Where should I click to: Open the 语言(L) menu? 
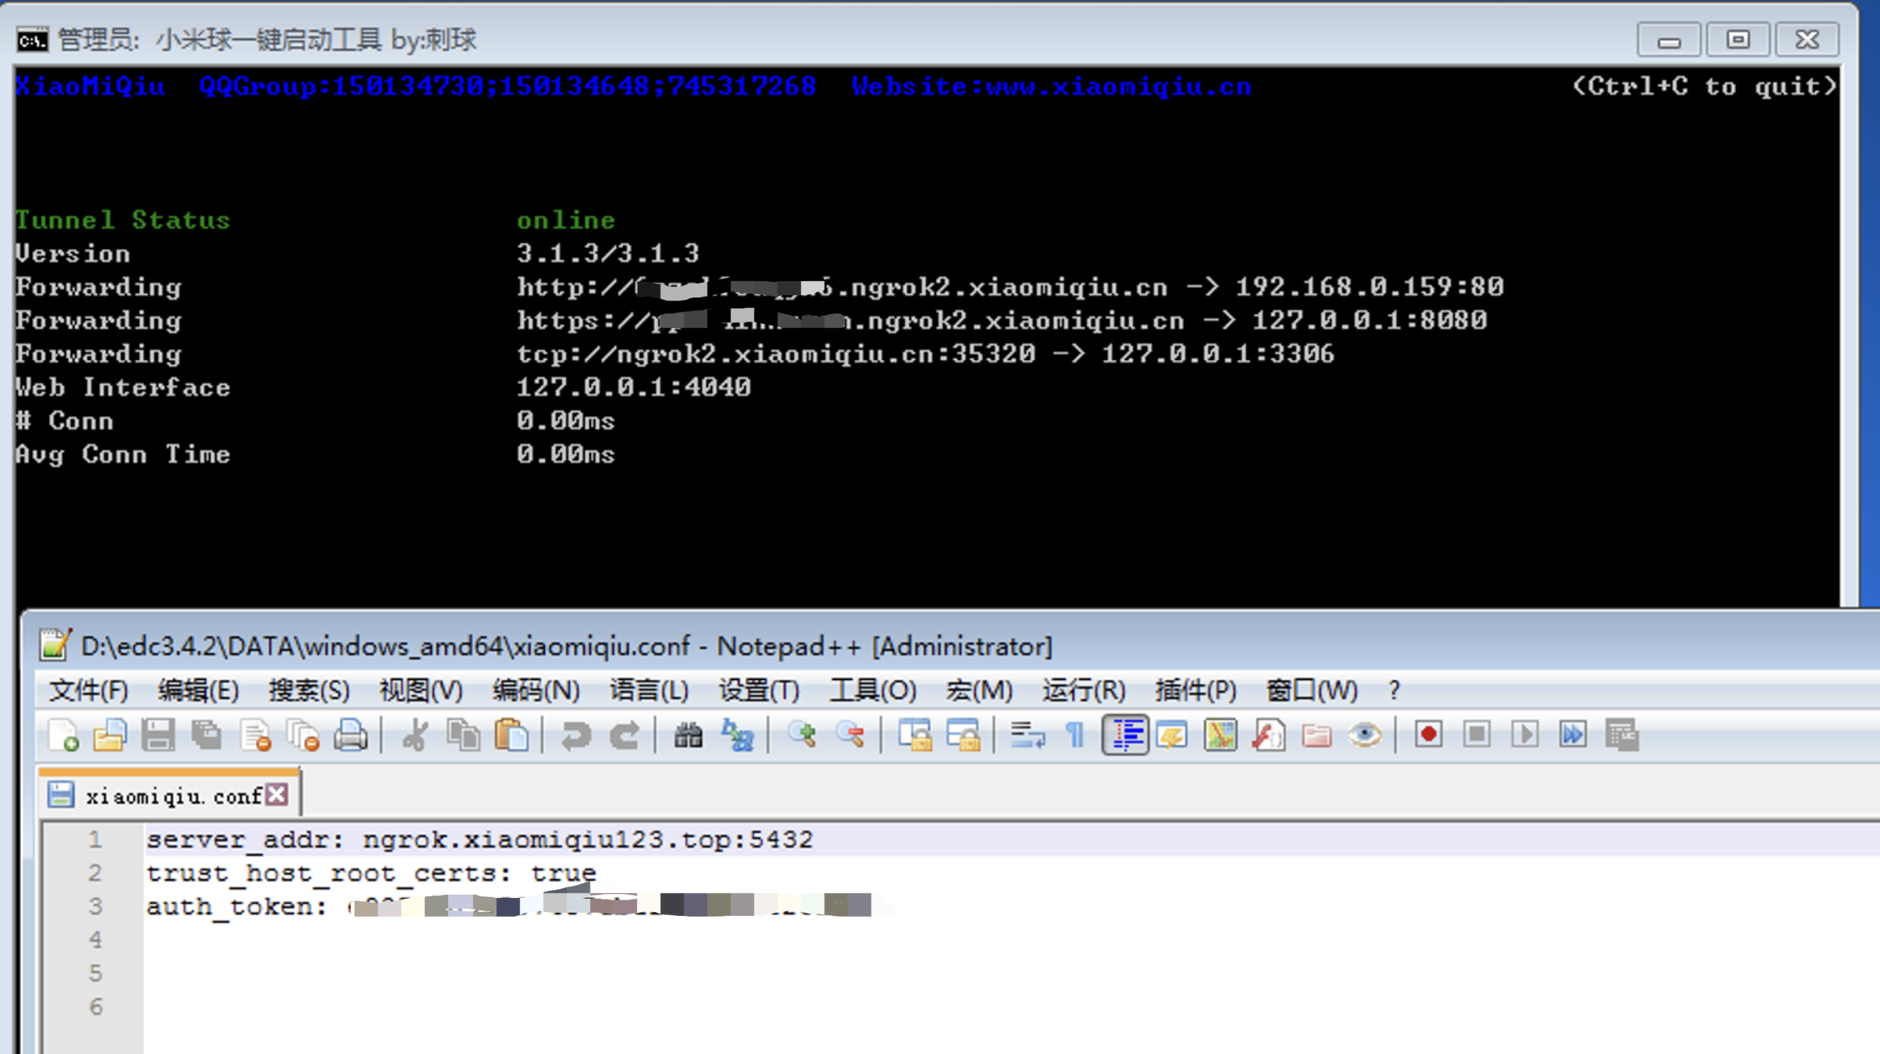point(649,691)
